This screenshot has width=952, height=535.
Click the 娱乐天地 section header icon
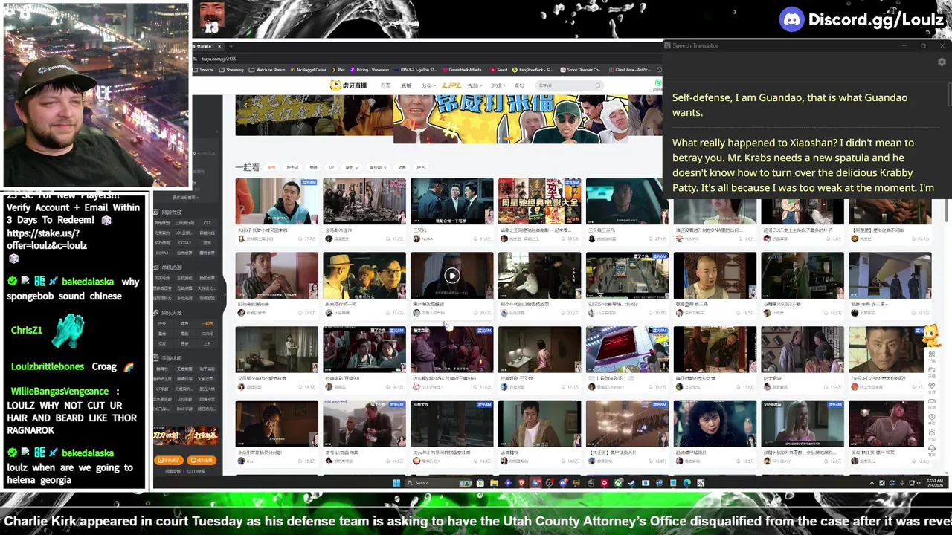click(155, 313)
